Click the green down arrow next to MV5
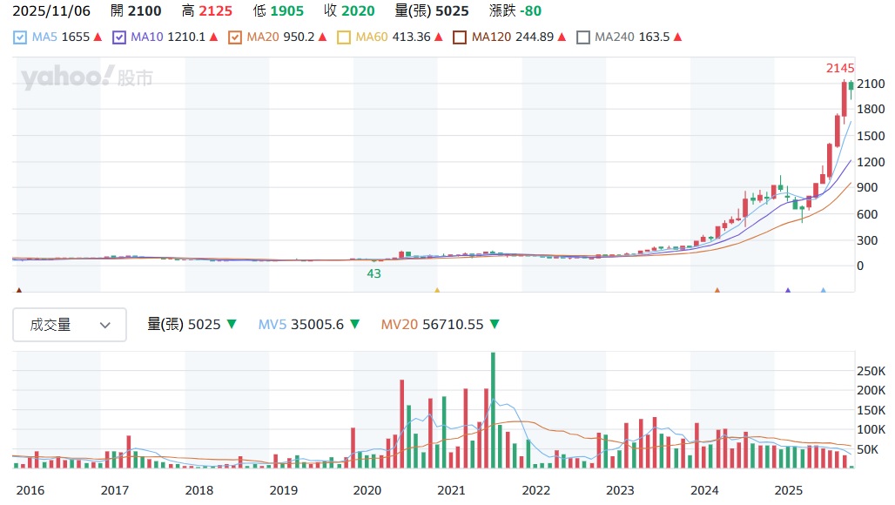895x505 pixels. [354, 325]
